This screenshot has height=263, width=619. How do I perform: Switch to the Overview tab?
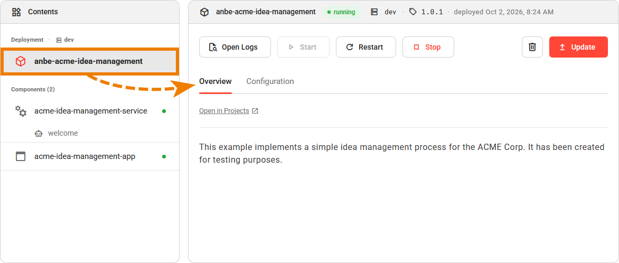[215, 81]
